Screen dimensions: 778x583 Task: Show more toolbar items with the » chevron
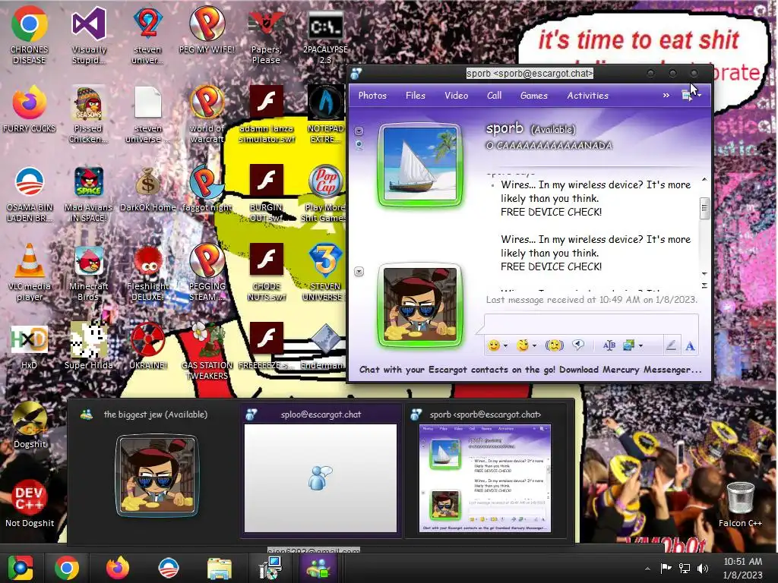coord(666,95)
